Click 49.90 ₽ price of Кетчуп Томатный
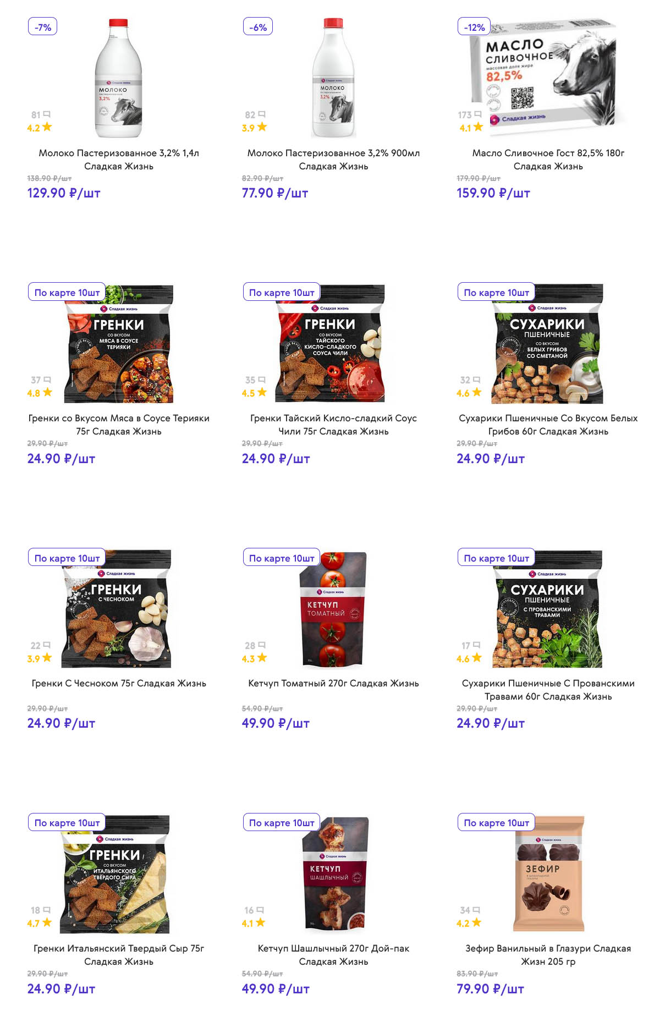This screenshot has height=1017, width=665. (x=276, y=723)
